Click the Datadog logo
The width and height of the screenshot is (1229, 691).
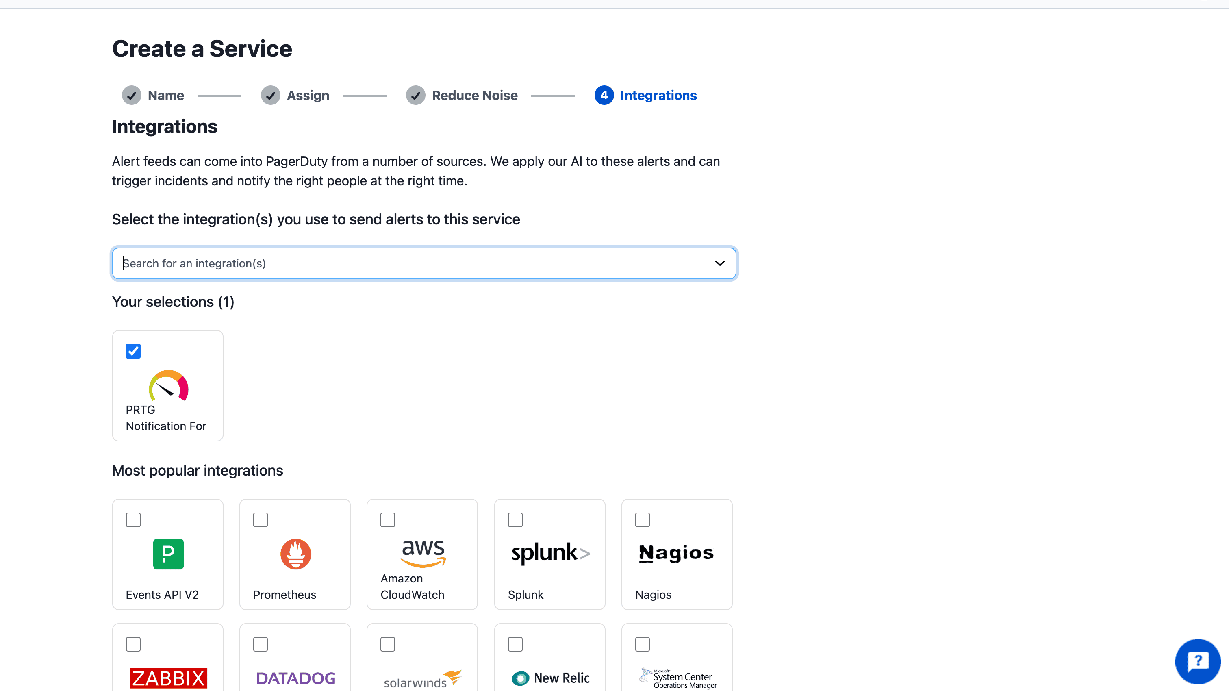click(295, 678)
